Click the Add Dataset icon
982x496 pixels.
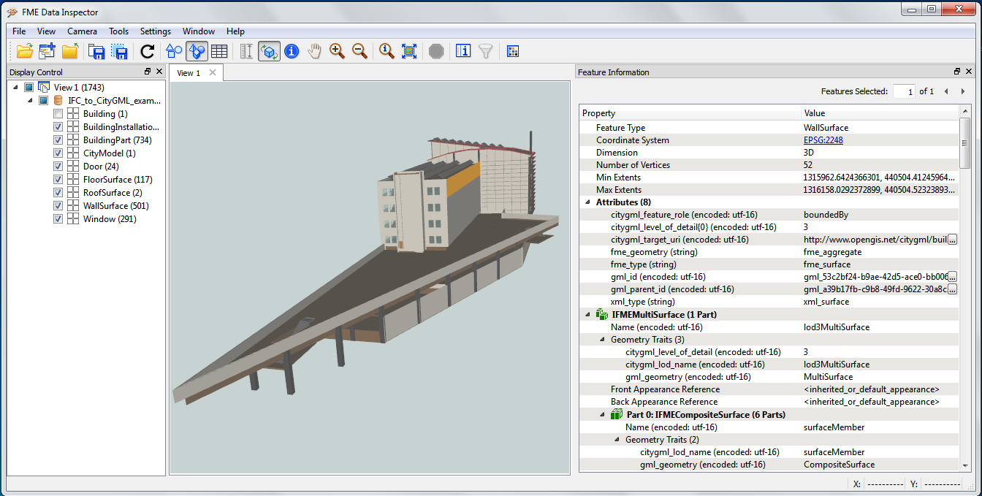tap(47, 51)
